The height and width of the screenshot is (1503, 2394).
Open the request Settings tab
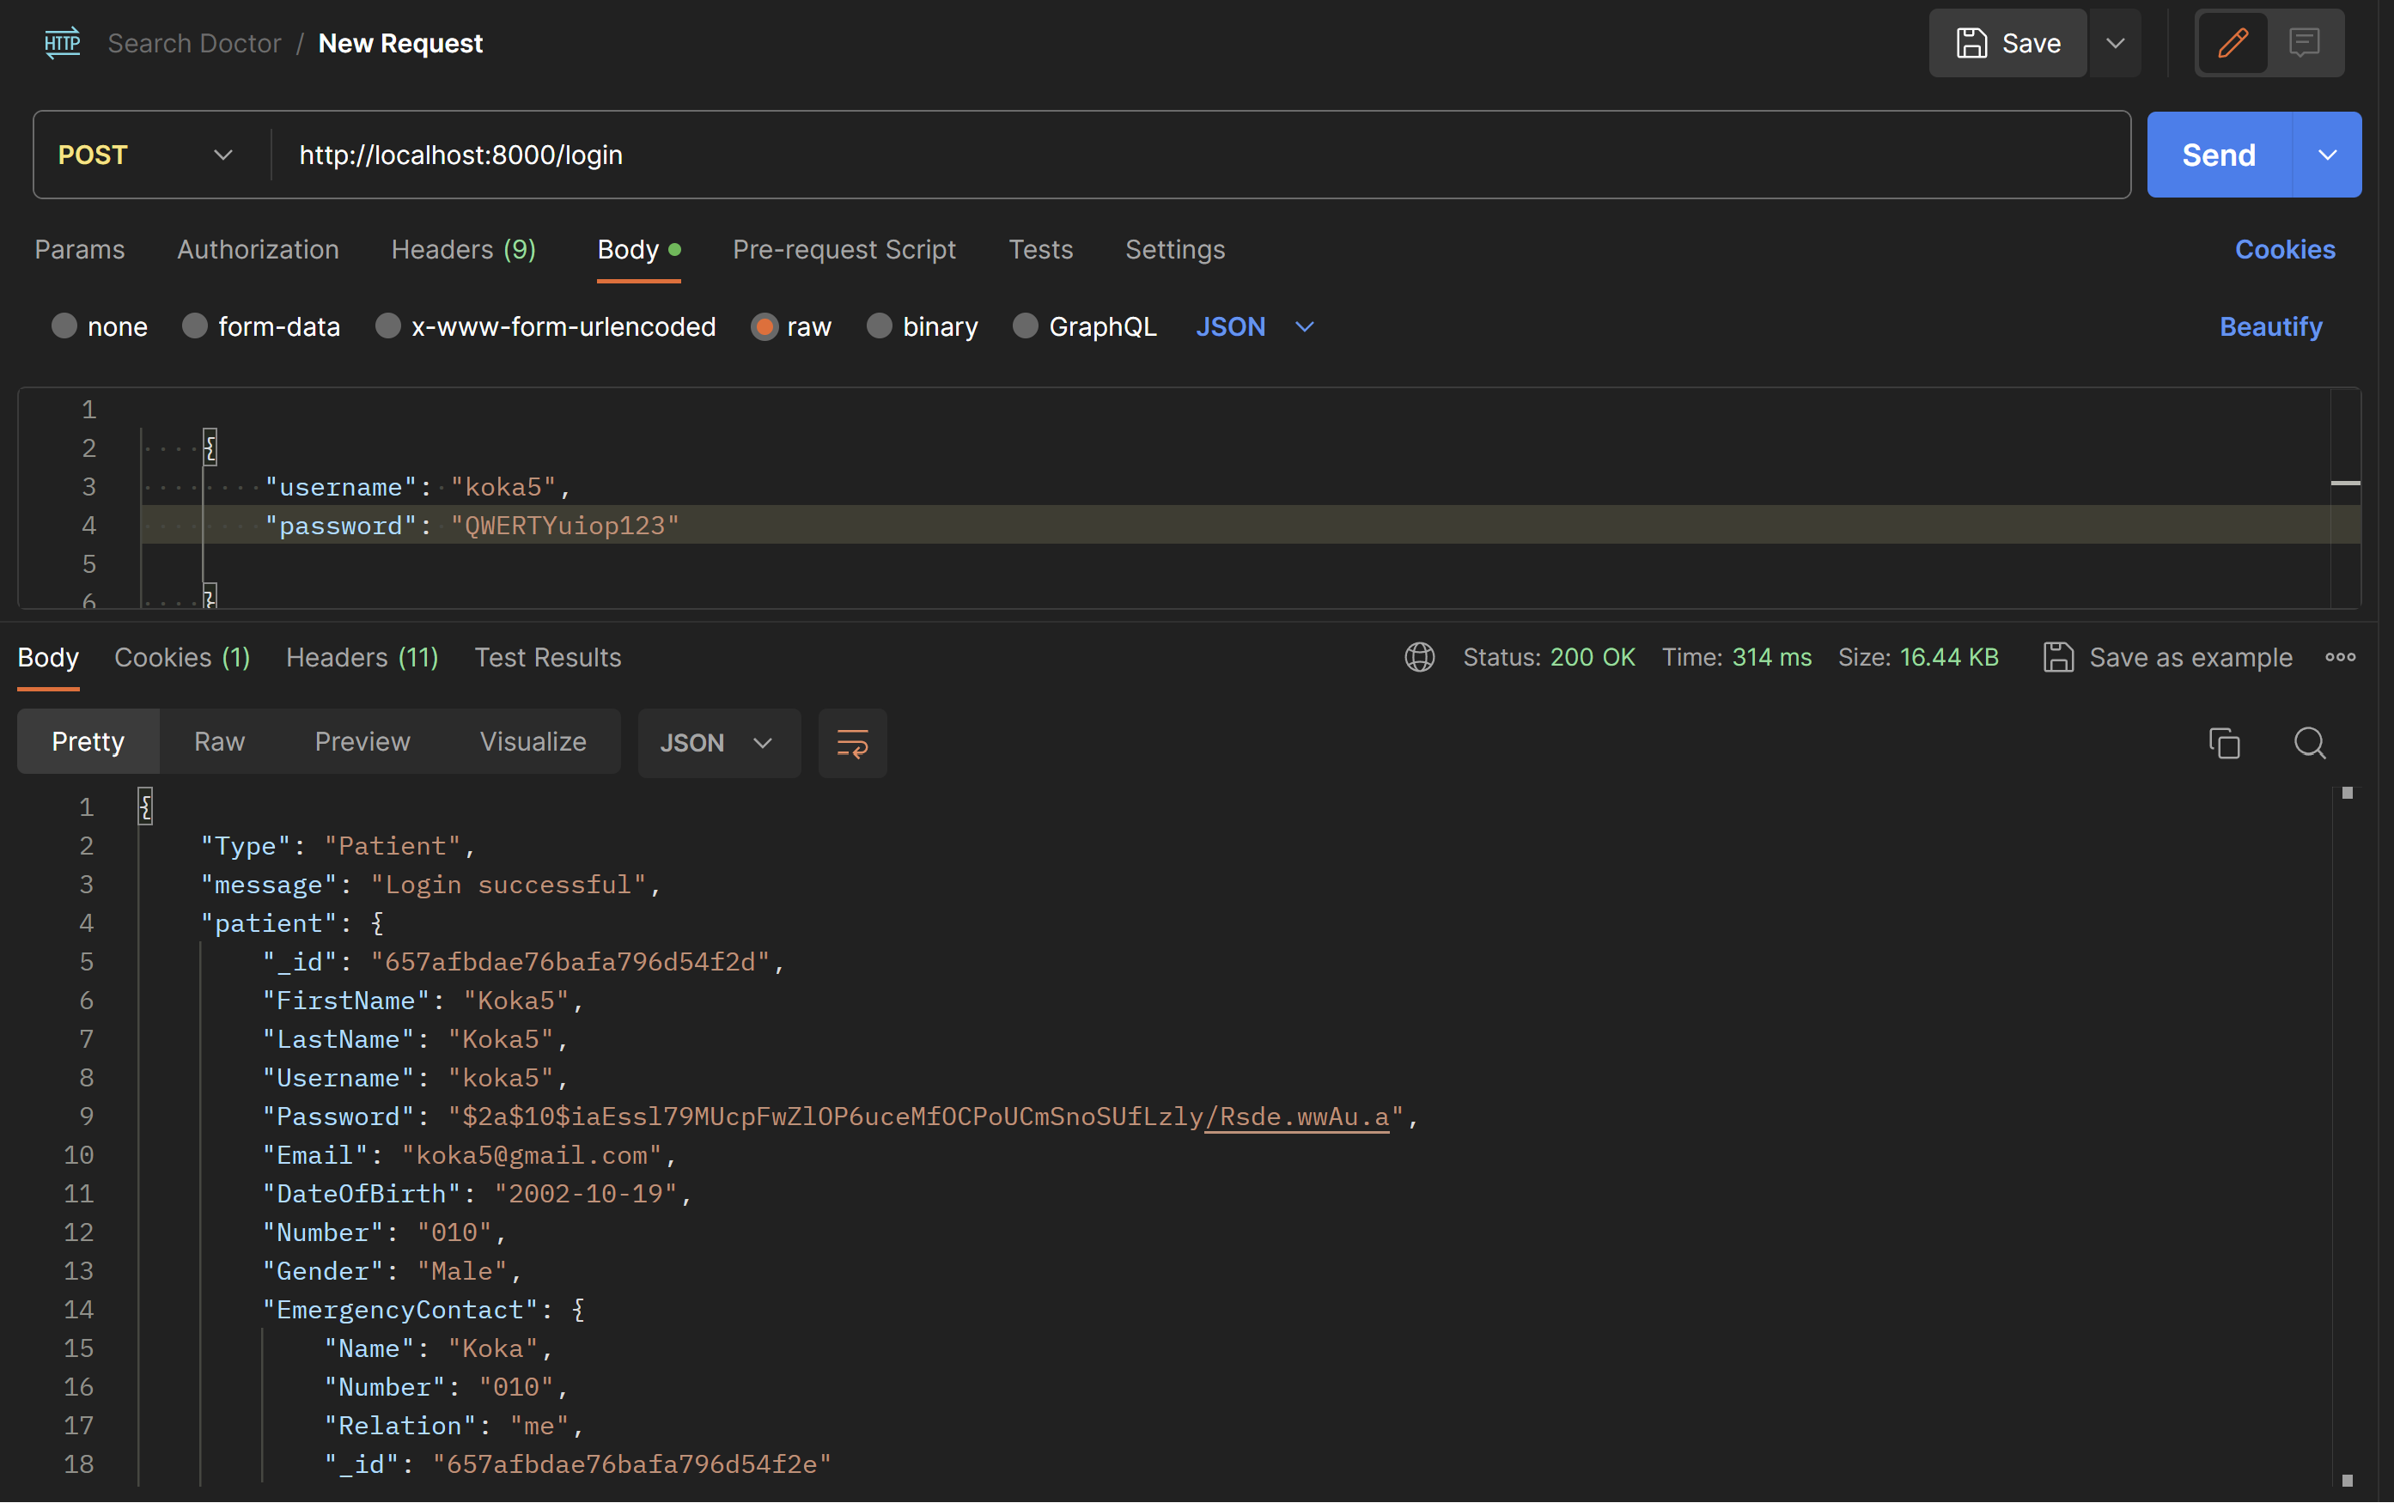click(x=1174, y=250)
